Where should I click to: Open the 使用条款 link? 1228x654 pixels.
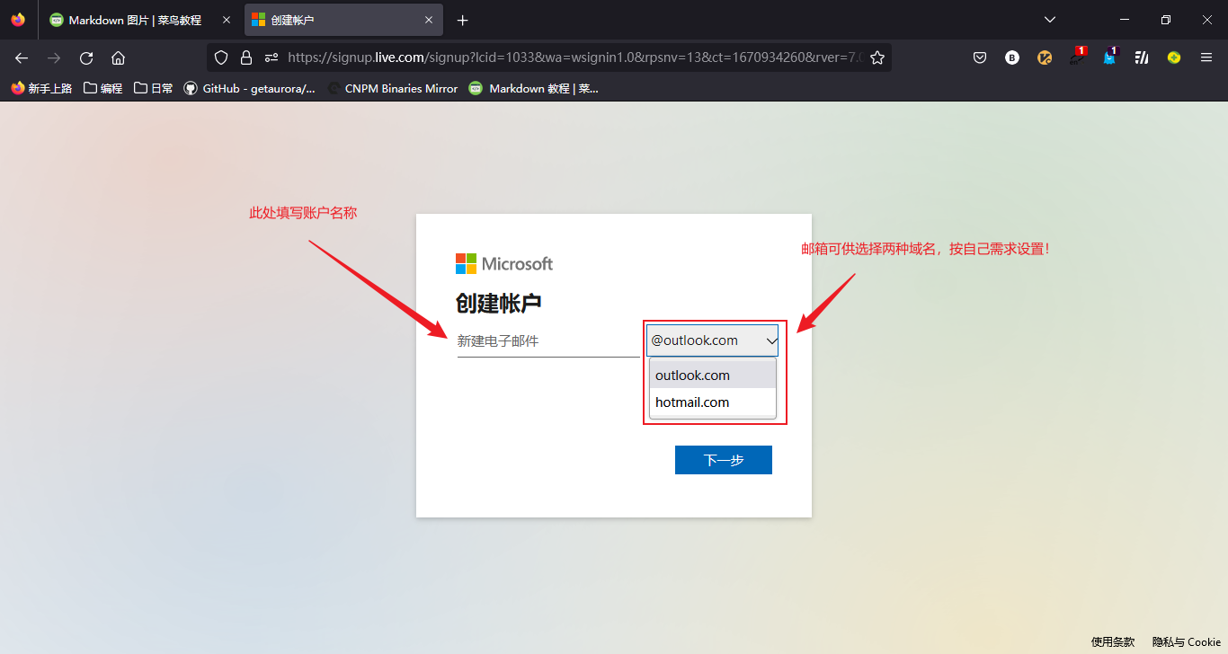(x=1113, y=641)
